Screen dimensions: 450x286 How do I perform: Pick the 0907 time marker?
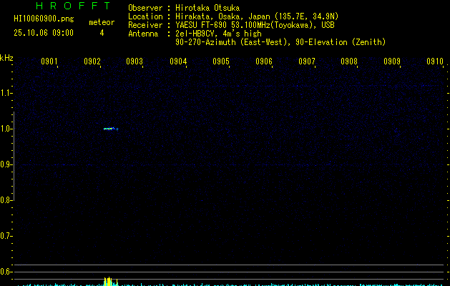307,62
